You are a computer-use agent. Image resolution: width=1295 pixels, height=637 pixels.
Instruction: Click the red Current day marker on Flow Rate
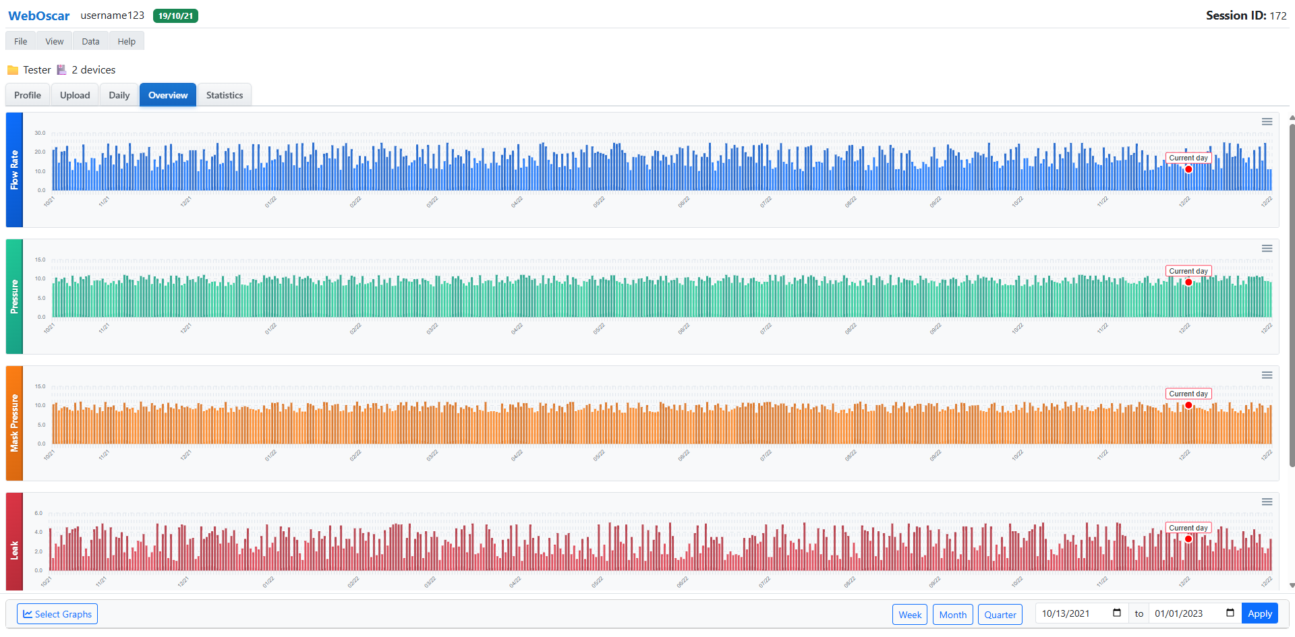coord(1188,169)
